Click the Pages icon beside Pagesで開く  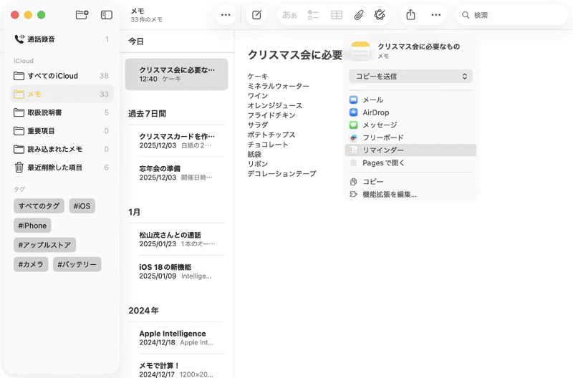click(353, 163)
